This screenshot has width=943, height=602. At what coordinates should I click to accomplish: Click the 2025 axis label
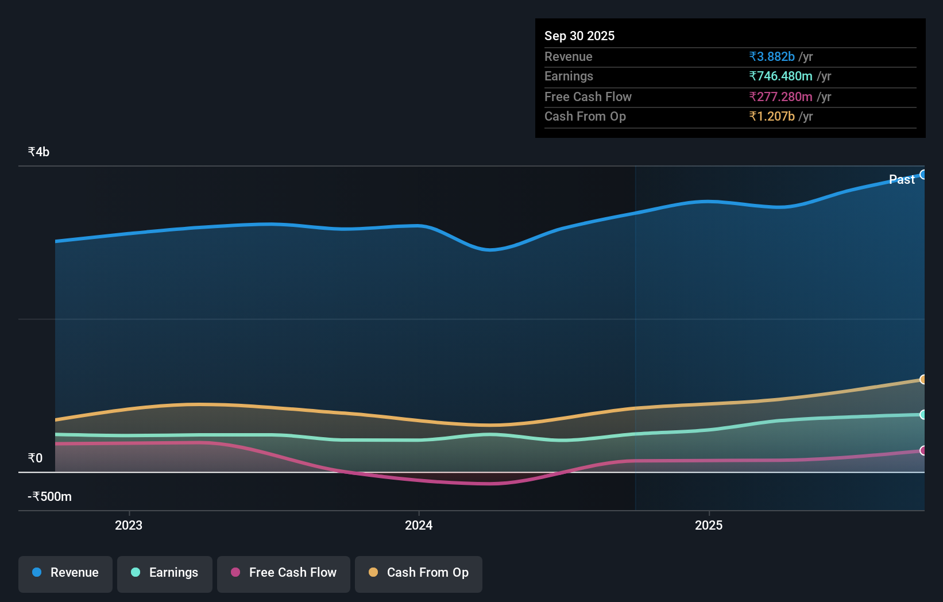click(709, 525)
